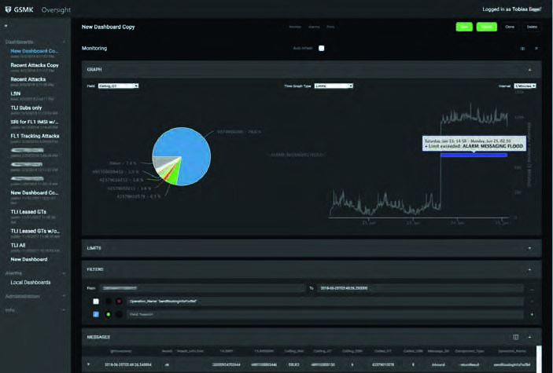Collapse the GRAPH section
This screenshot has width=553, height=373.
point(529,70)
